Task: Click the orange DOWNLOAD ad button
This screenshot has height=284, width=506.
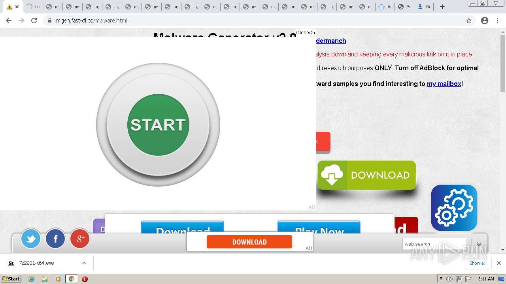Action: coord(249,242)
